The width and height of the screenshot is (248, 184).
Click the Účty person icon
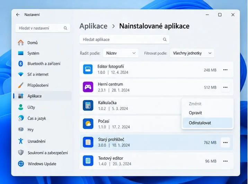click(21, 107)
